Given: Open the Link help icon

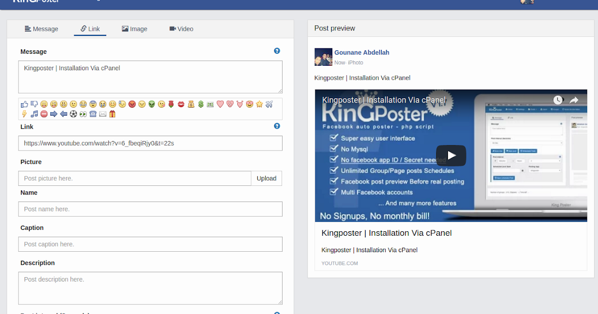Looking at the screenshot, I should pos(277,126).
